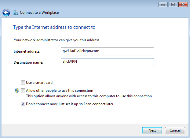
Task: Focus the Internet address field with gw1.iad1.slickvpn.com
Action: (107, 51)
